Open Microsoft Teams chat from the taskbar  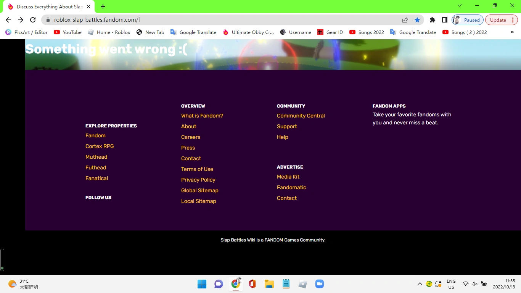point(219,284)
